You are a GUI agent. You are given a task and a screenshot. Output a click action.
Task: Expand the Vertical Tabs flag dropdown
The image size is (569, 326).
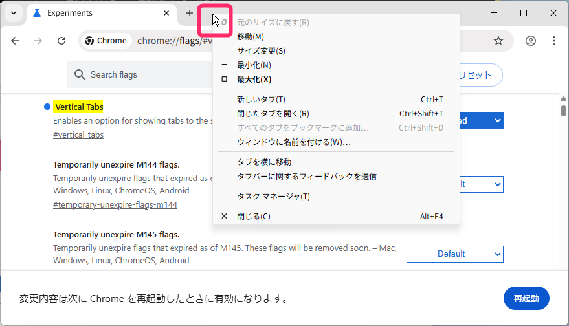[x=482, y=120]
